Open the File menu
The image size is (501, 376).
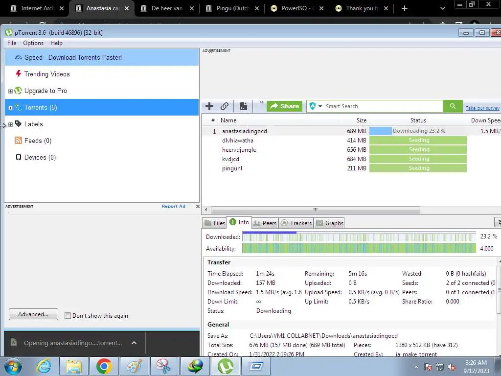(12, 43)
